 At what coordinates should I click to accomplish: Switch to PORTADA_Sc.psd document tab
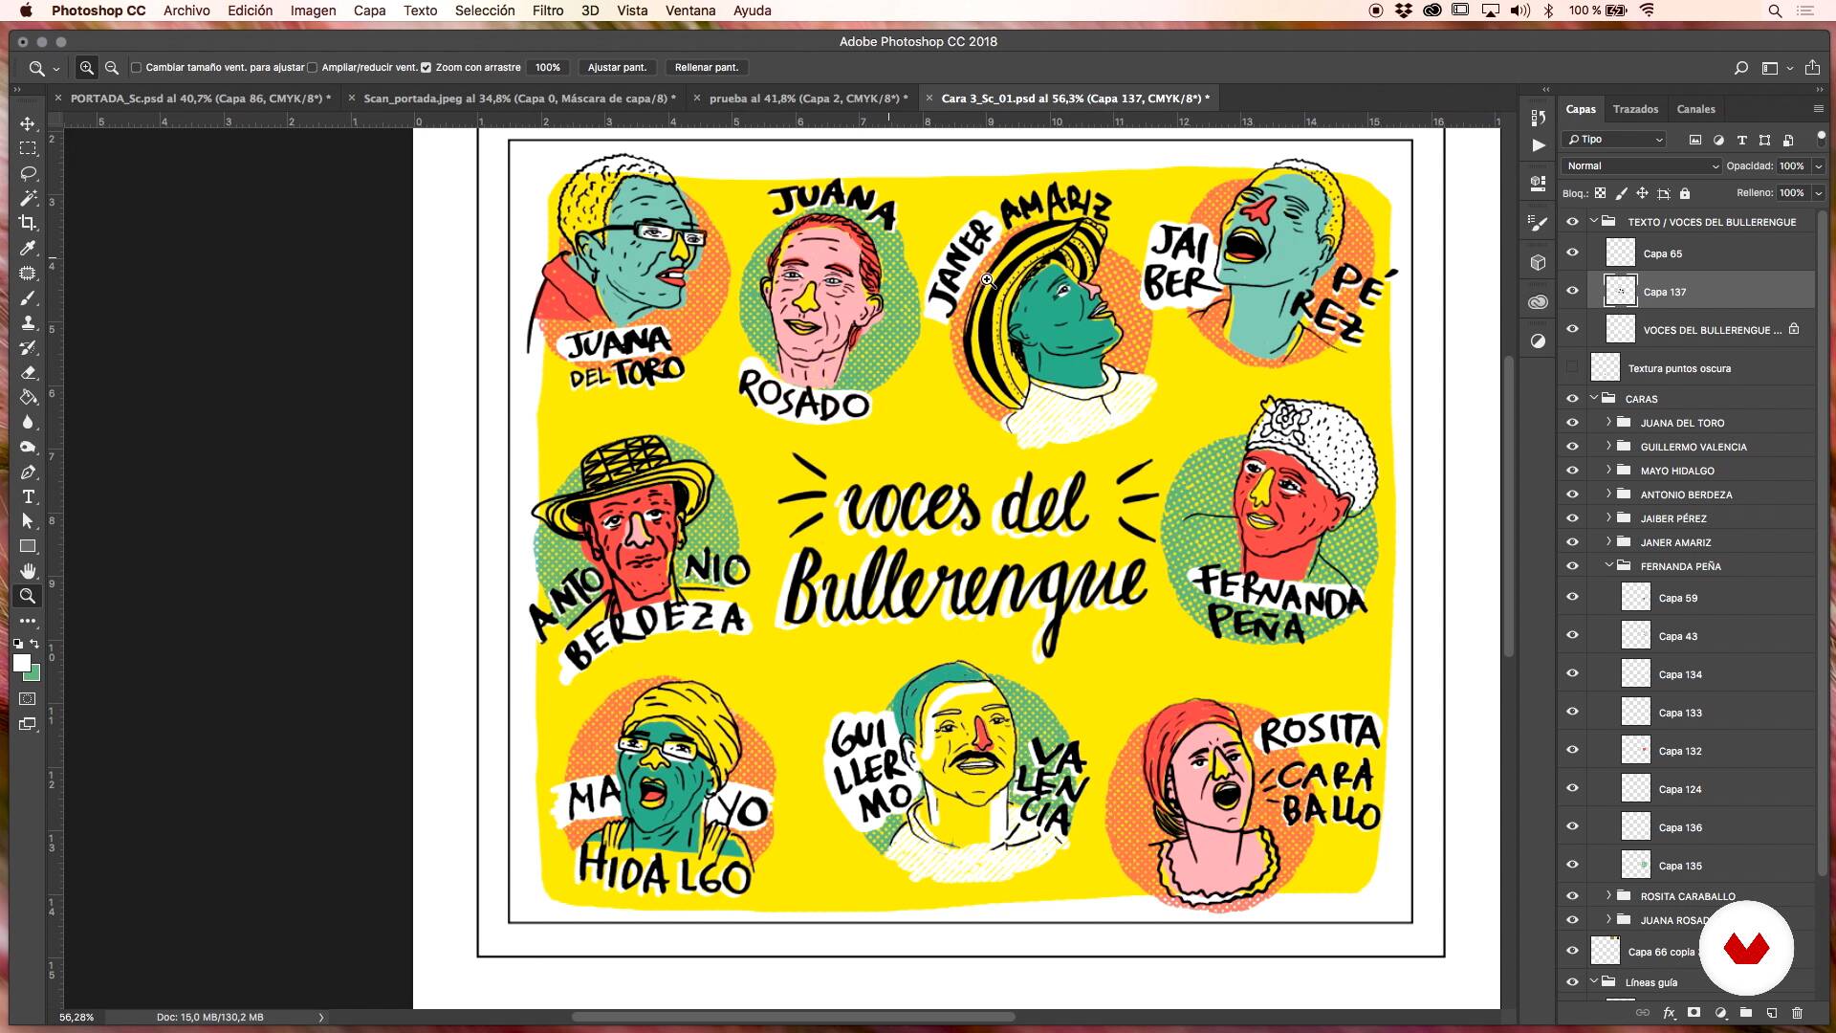point(201,99)
